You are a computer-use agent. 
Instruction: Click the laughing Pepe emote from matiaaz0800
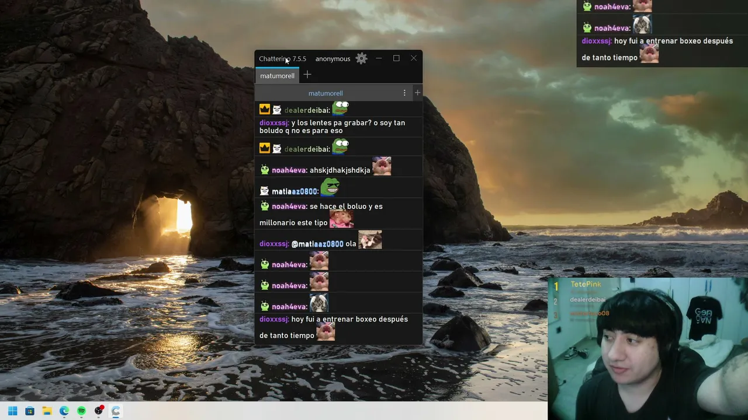[x=330, y=187]
